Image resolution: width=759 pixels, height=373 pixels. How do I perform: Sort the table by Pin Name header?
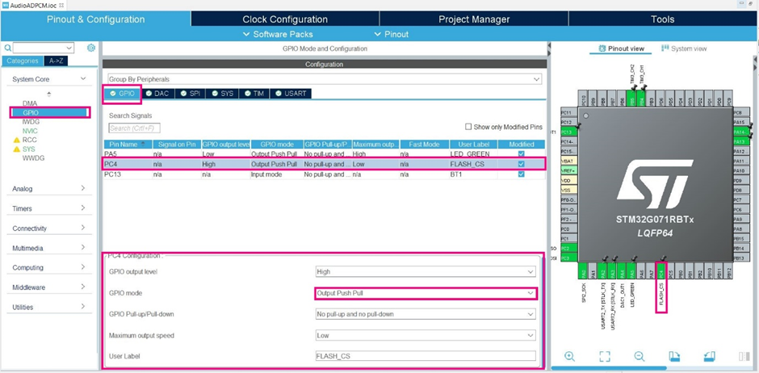(x=128, y=145)
